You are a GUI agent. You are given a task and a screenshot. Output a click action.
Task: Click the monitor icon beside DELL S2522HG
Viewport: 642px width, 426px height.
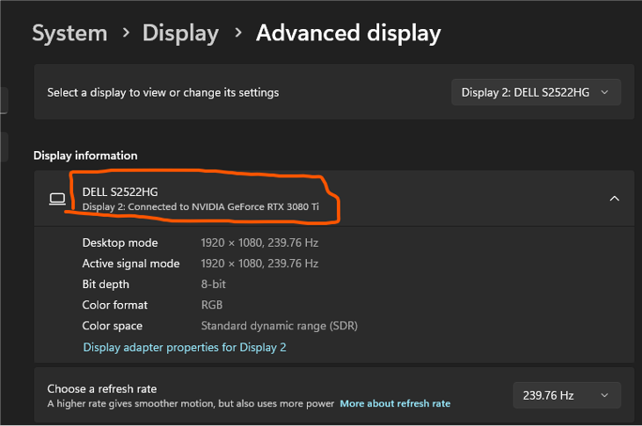pyautogui.click(x=57, y=199)
